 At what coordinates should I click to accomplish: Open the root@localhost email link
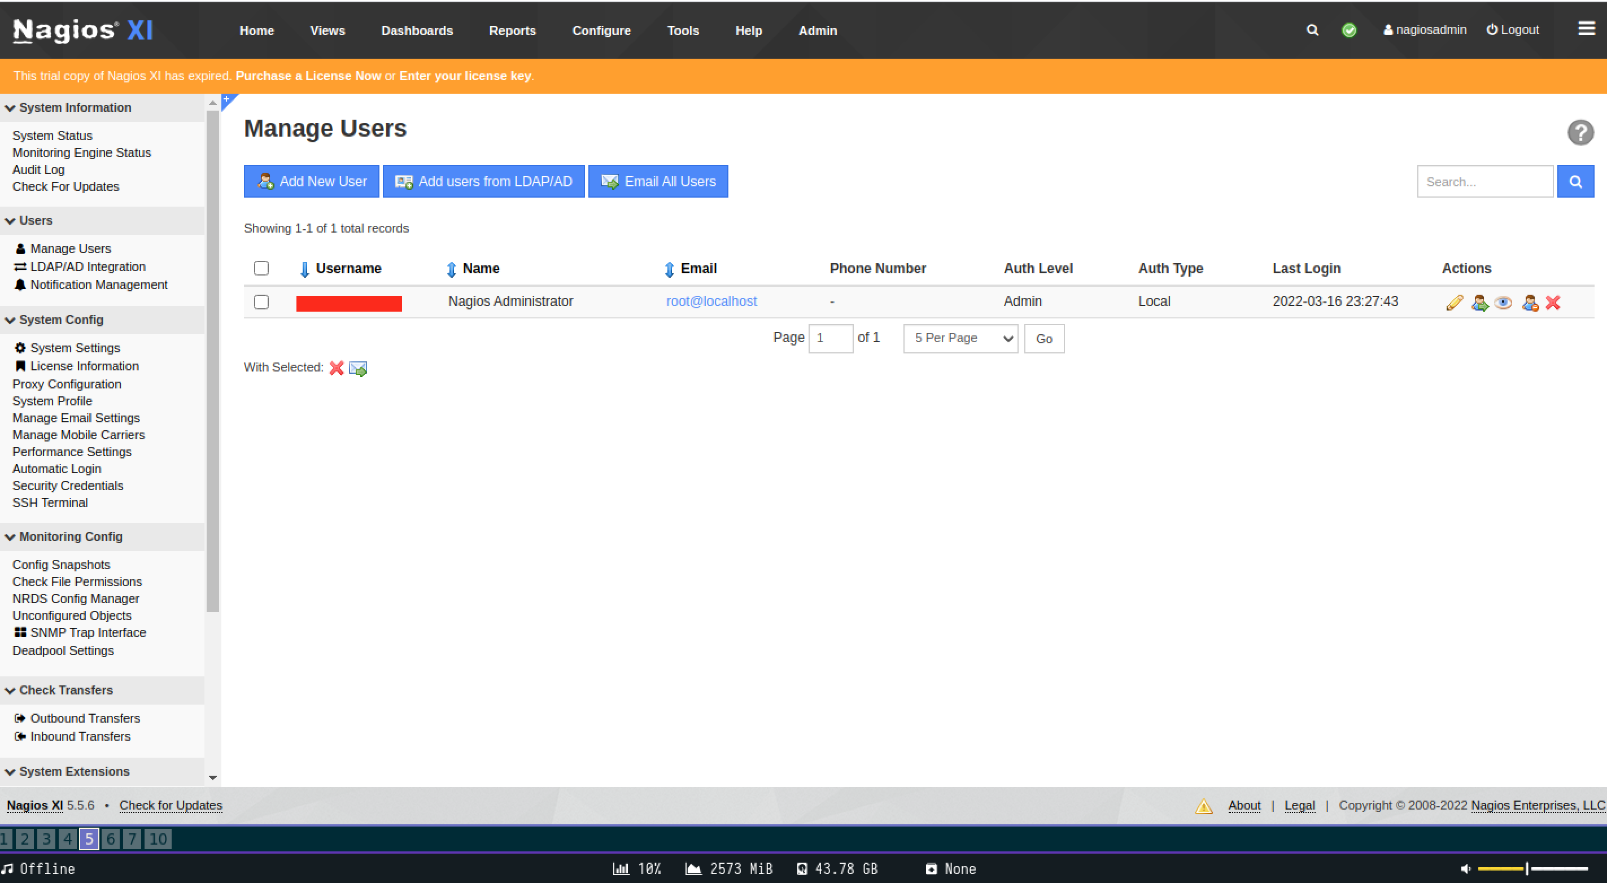(711, 301)
